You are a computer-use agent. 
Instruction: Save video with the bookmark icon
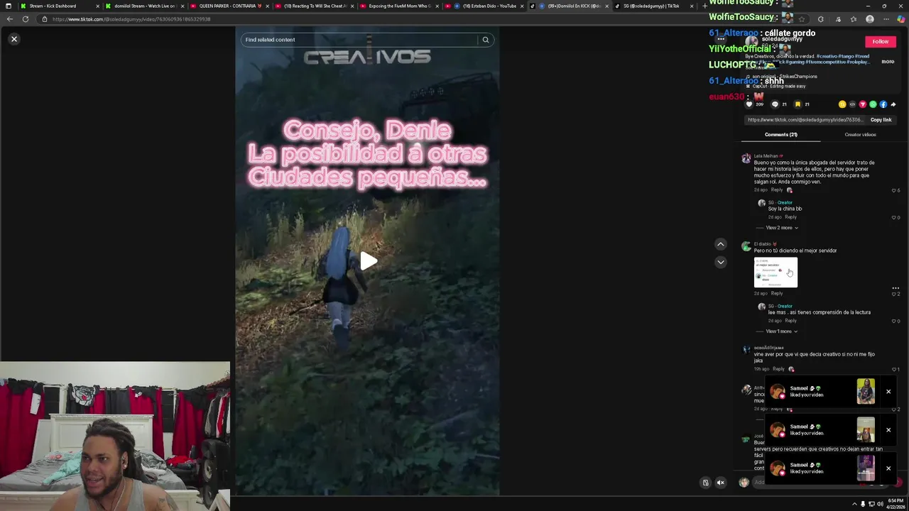[798, 104]
